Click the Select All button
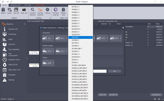Screen dimensions: 164x101 coord(102,95)
